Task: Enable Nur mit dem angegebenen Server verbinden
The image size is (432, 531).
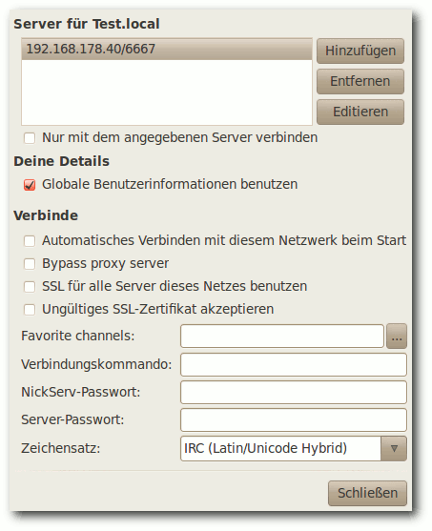Action: (30, 138)
